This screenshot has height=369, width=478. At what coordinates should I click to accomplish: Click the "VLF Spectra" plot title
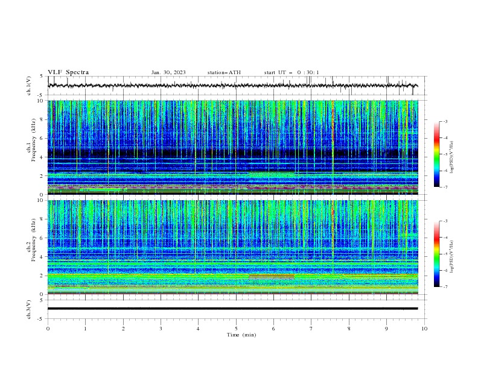click(x=68, y=72)
